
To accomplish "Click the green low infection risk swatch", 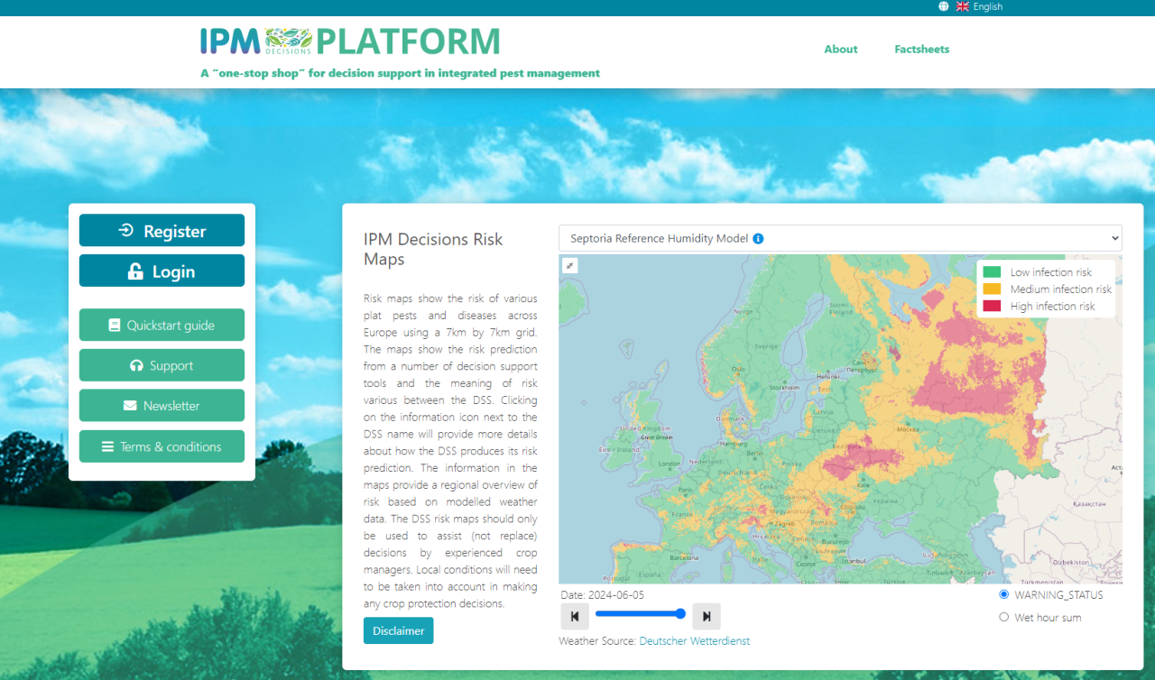I will 992,271.
